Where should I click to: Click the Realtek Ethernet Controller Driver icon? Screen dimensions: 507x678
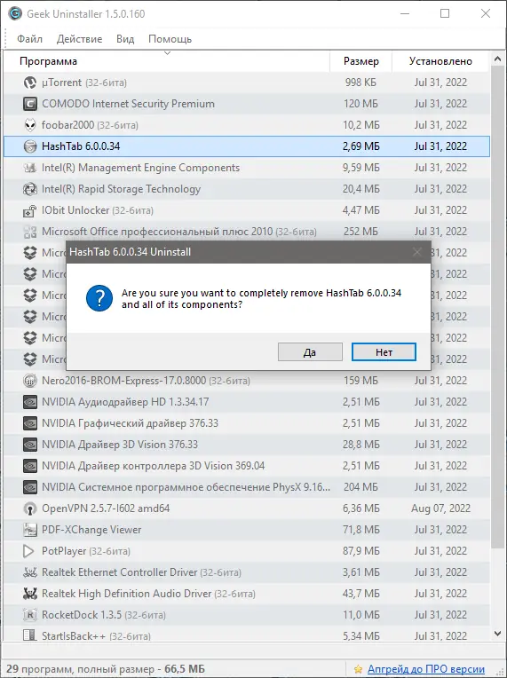click(x=30, y=572)
